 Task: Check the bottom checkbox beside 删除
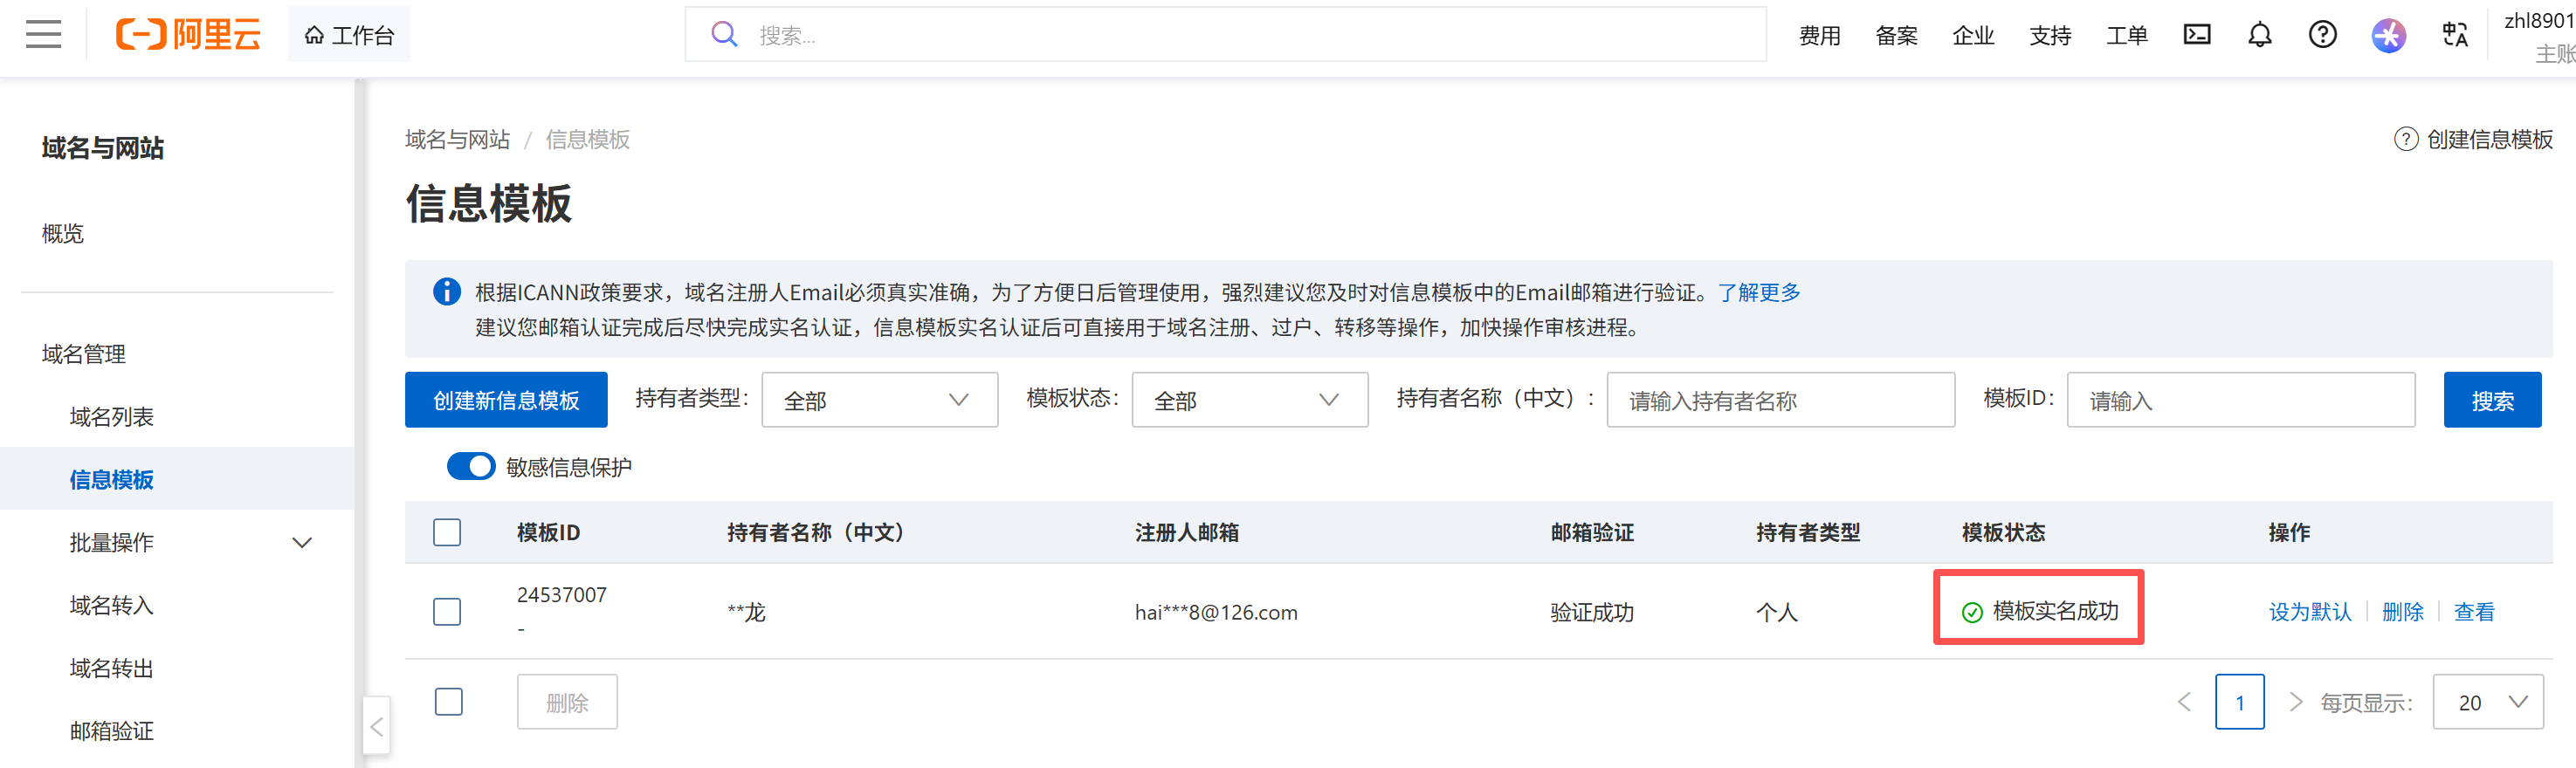pyautogui.click(x=449, y=702)
